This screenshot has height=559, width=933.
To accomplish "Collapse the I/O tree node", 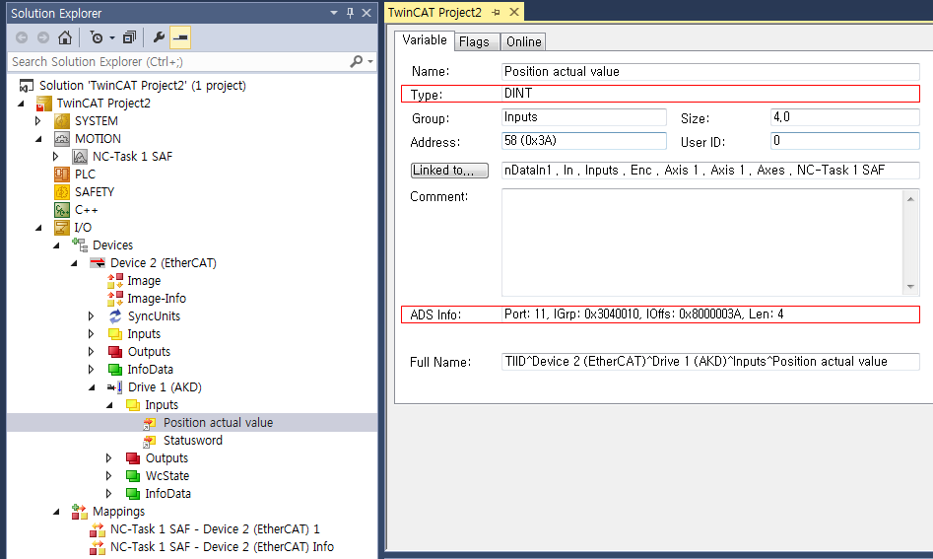I will point(38,228).
